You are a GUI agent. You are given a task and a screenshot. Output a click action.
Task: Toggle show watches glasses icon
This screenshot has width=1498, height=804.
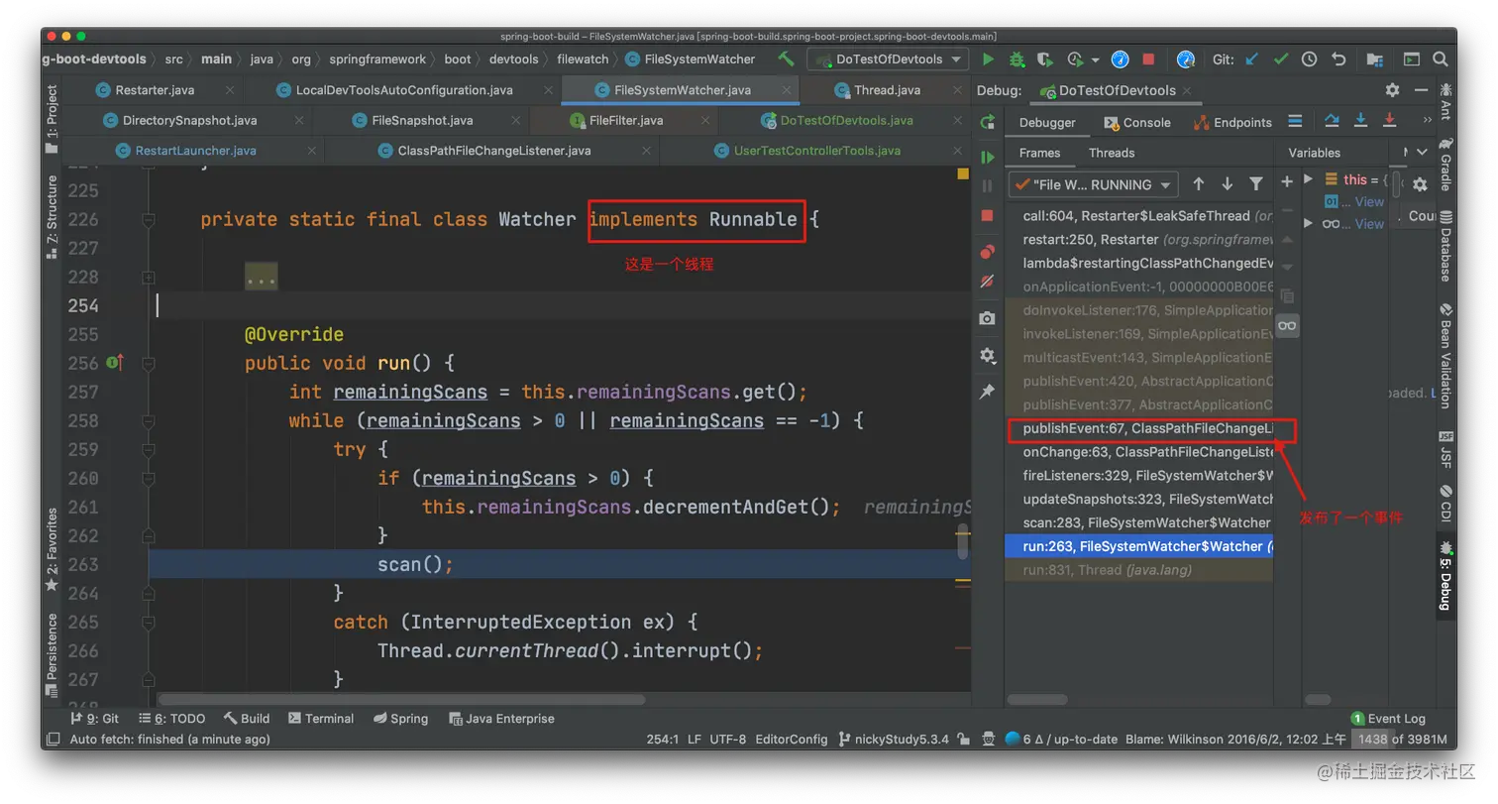coord(1287,325)
